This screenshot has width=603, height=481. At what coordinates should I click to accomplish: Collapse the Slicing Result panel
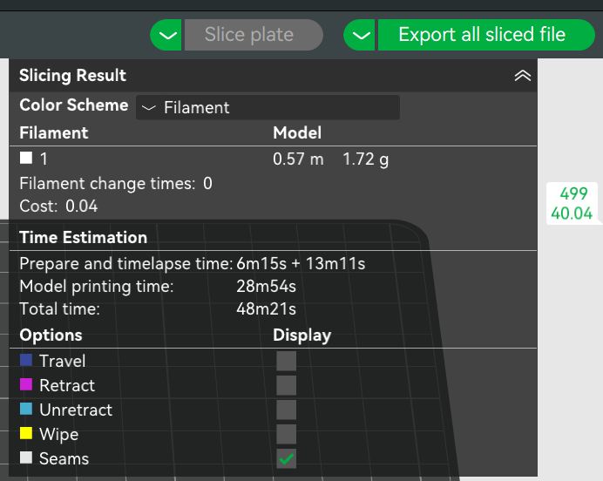(522, 76)
